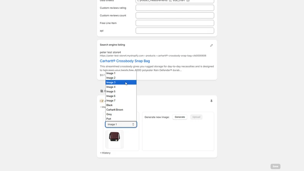Click the icon left of the open dropdown
This screenshot has width=304, height=171.
click(102, 91)
